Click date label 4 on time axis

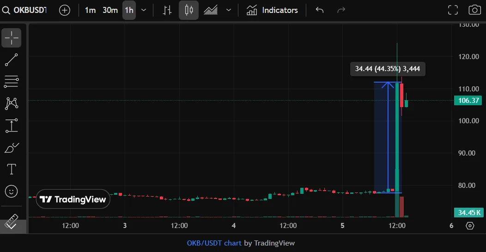tap(234, 226)
